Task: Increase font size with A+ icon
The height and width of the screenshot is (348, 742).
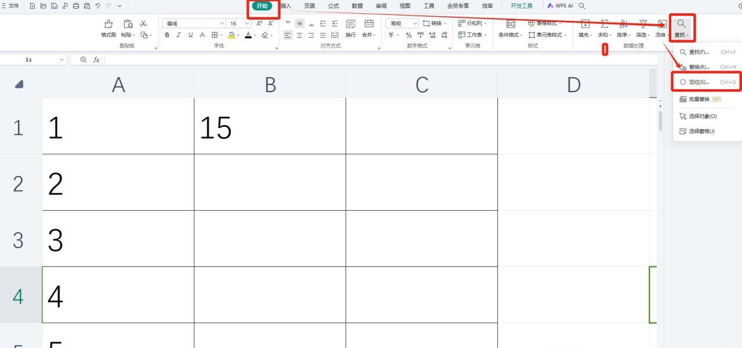Action: (259, 23)
